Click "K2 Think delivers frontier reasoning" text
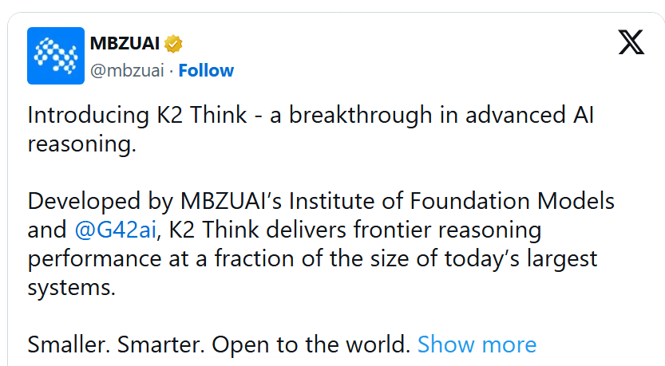This screenshot has width=665, height=366. [x=355, y=230]
